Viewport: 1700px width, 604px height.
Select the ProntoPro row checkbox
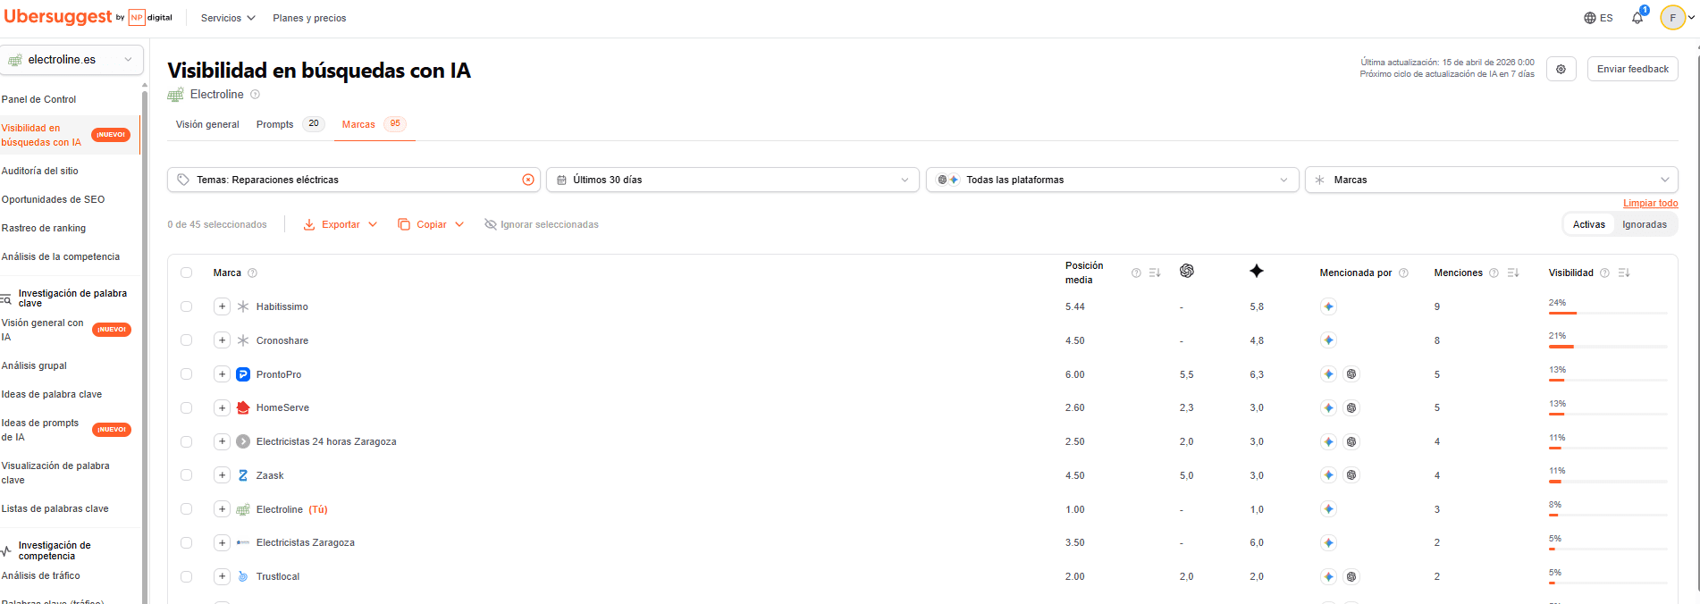186,374
